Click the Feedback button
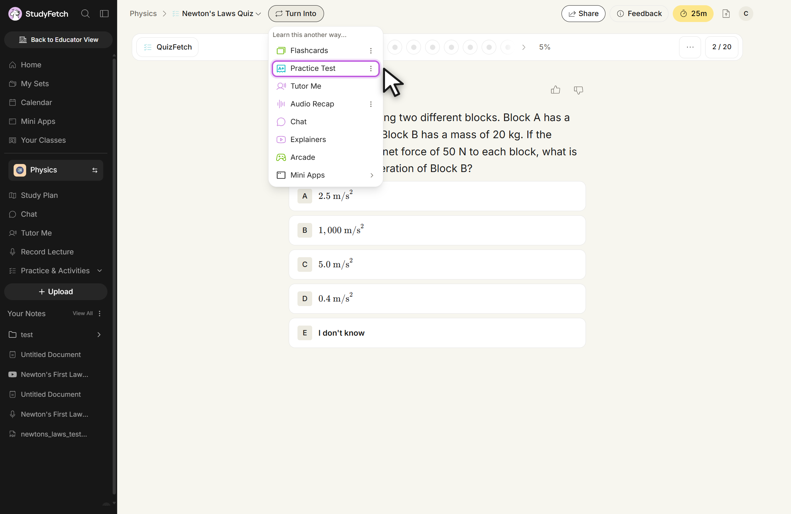791x514 pixels. [x=639, y=14]
